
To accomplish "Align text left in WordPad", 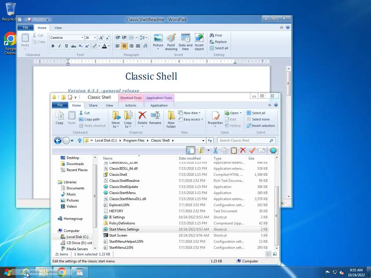I will (x=117, y=46).
